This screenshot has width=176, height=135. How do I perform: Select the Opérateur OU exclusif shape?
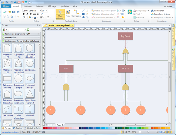coord(19,63)
